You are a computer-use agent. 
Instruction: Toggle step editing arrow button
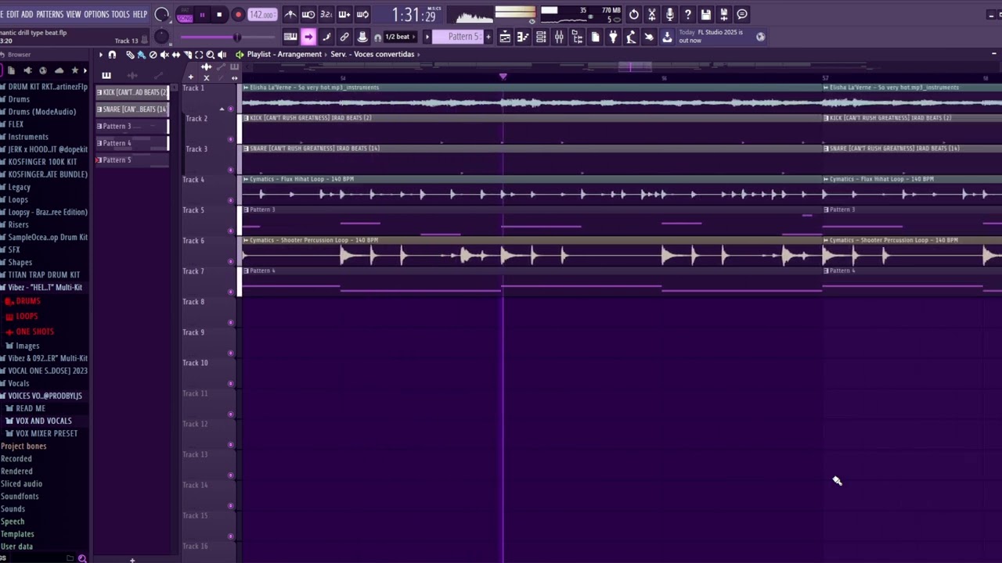coord(308,37)
